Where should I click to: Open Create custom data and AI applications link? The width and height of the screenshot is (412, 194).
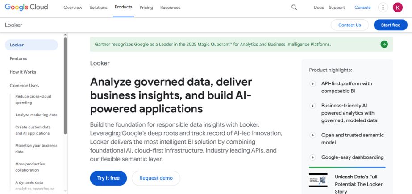coord(33,130)
